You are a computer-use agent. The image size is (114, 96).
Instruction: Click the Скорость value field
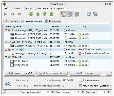click(102, 92)
